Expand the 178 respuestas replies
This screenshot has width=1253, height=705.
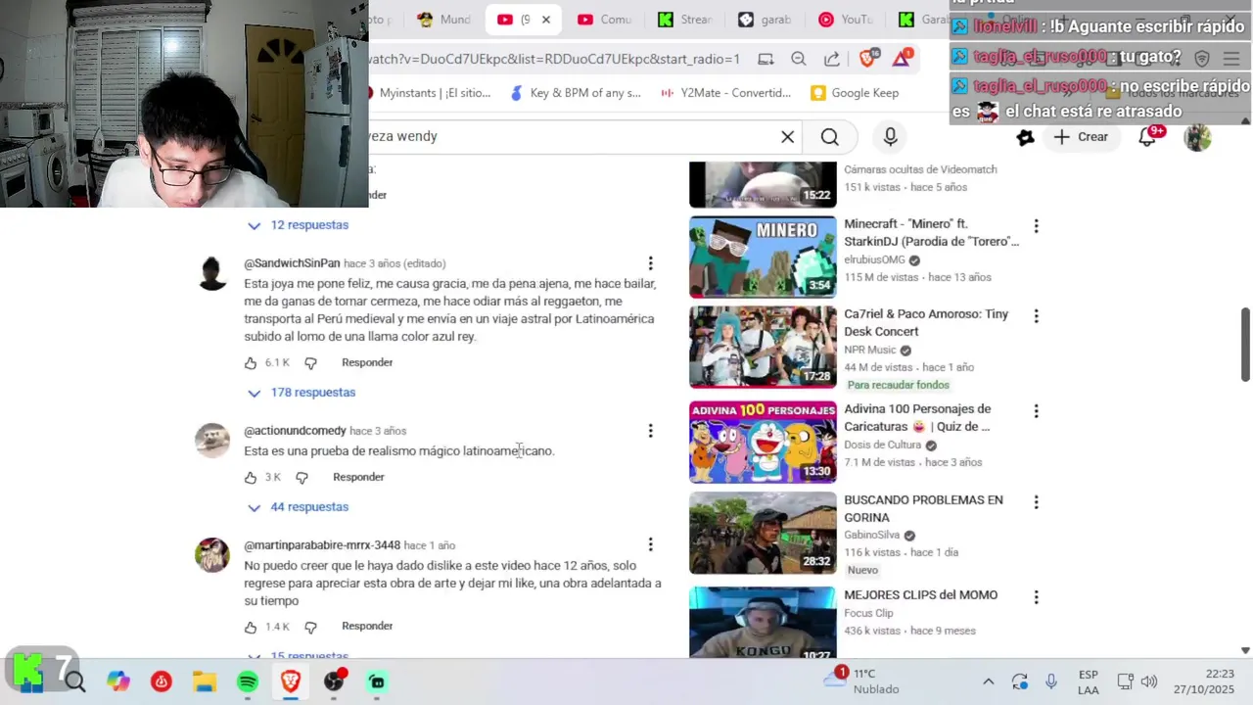tap(301, 393)
